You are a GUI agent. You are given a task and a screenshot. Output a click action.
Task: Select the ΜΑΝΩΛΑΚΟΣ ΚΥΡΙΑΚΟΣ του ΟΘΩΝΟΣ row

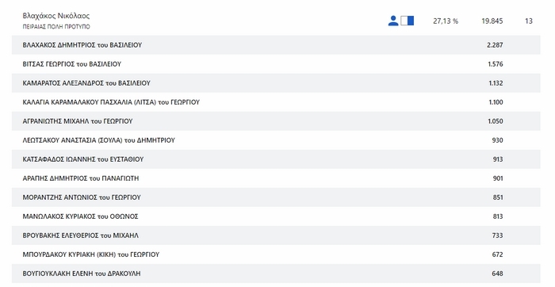[276, 216]
